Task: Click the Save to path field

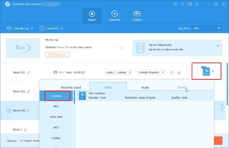Action: (29, 141)
